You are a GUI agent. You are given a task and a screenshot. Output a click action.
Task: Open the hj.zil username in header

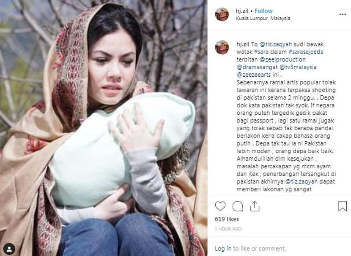point(242,11)
